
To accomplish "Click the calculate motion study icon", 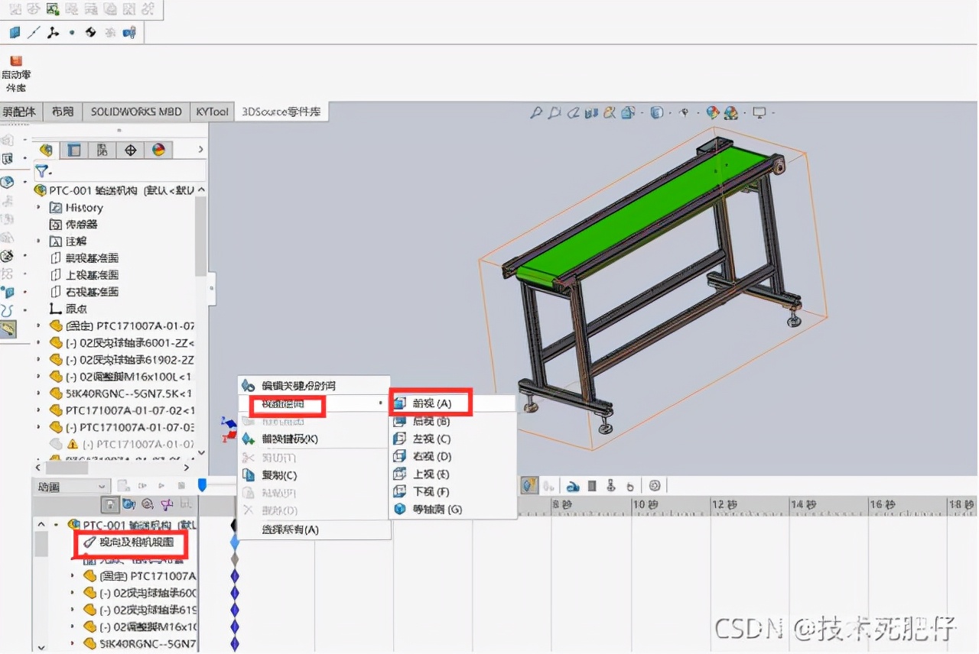I will coord(122,485).
